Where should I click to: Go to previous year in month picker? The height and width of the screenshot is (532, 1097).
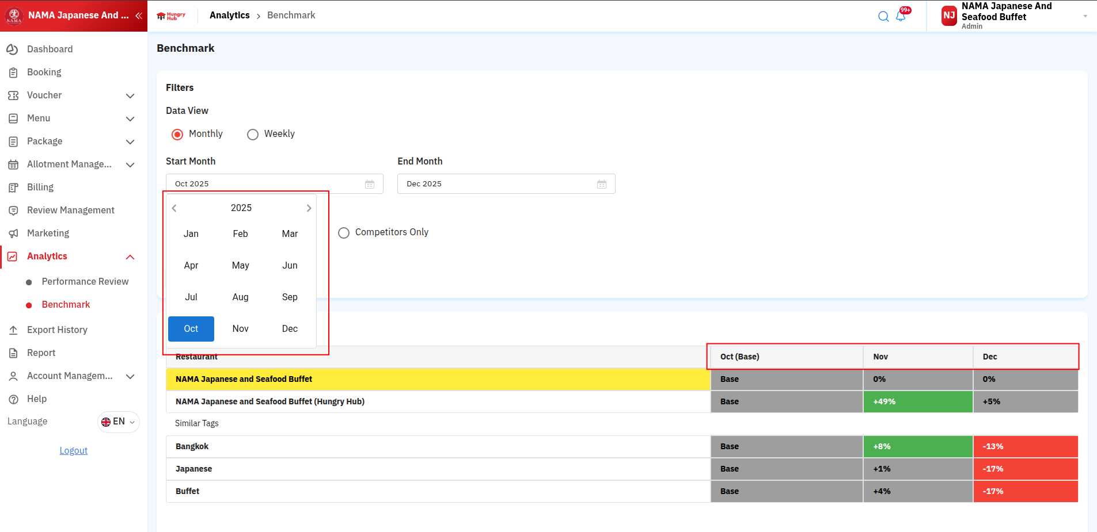(x=174, y=208)
